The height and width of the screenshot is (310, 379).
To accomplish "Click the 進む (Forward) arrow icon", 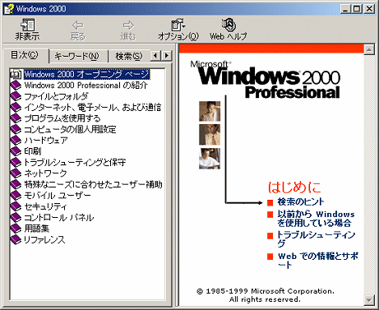I will [128, 25].
